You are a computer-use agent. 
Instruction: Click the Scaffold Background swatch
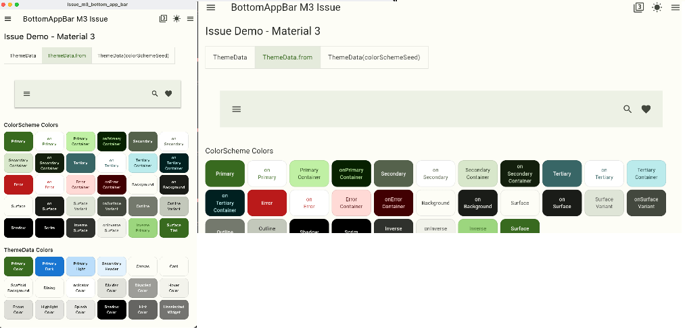[x=18, y=288]
